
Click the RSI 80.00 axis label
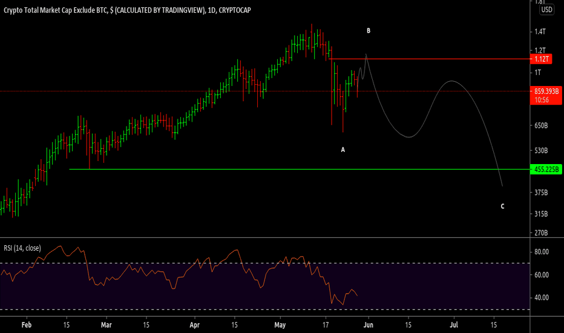[542, 252]
